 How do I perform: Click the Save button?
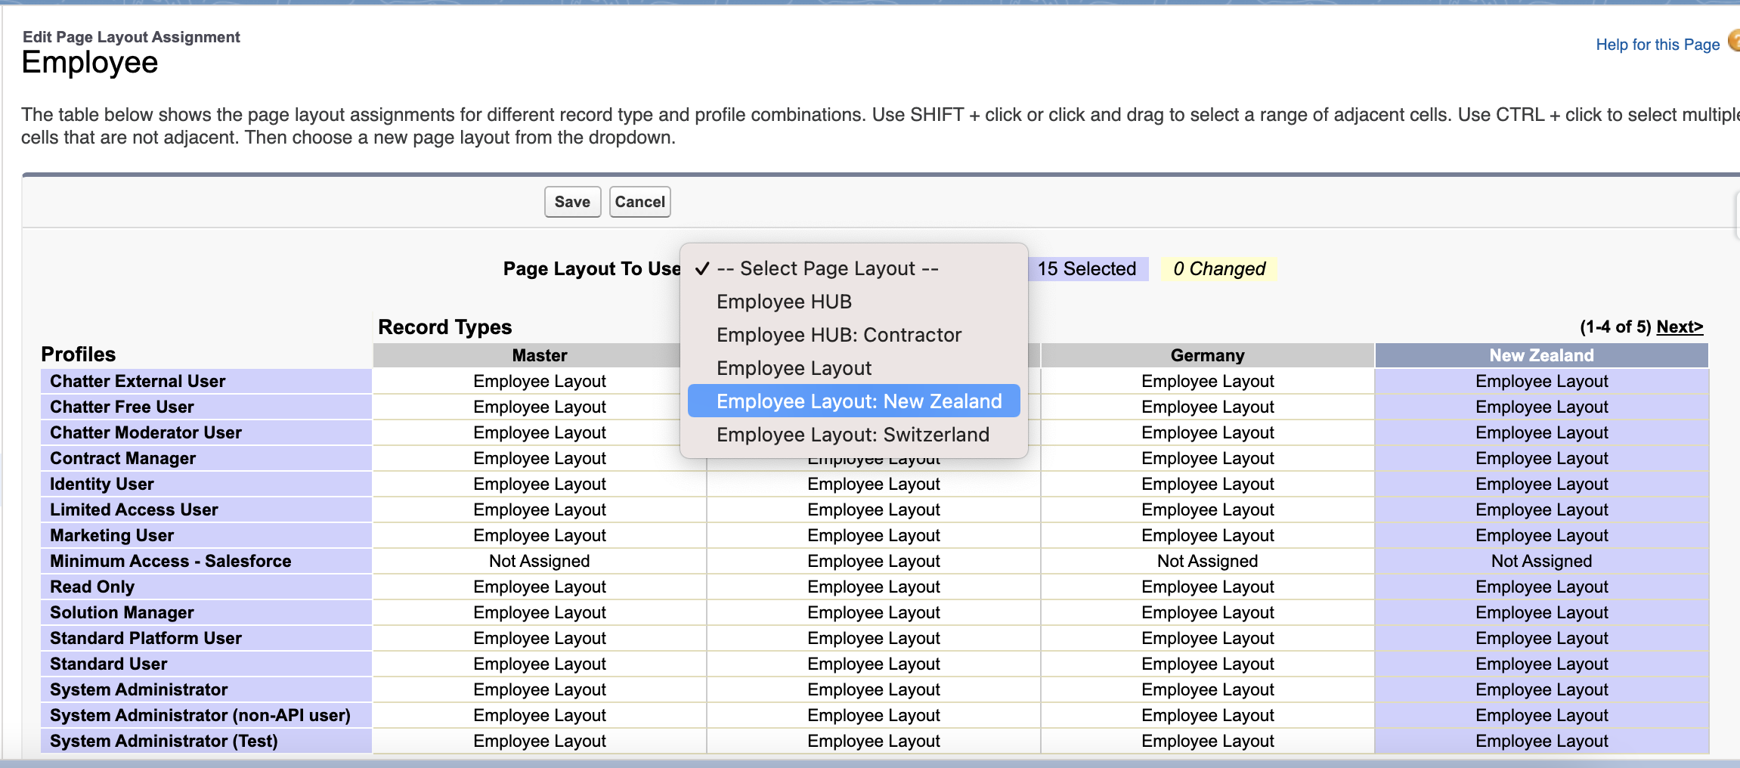[x=572, y=202]
